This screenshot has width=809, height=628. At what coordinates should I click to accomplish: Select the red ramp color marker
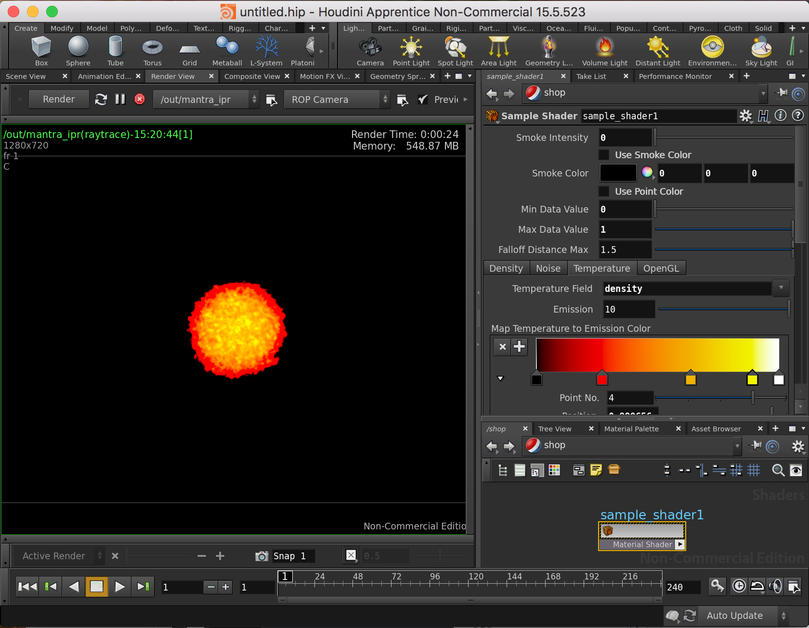coord(602,379)
